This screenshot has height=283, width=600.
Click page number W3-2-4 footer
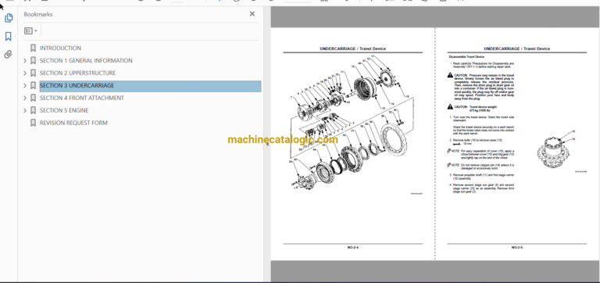click(353, 247)
